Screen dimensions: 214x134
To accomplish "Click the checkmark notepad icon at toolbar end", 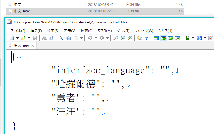I will 211,38.
